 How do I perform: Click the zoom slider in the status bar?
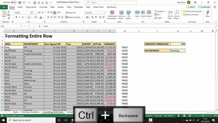coord(203,116)
